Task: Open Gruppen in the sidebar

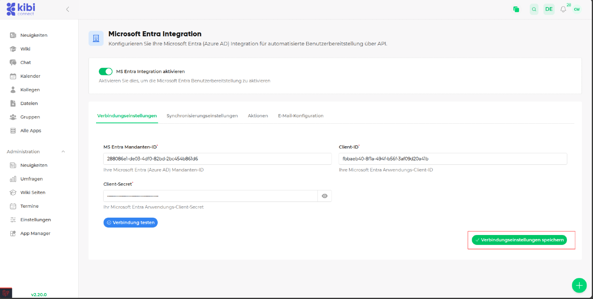Action: [x=30, y=117]
